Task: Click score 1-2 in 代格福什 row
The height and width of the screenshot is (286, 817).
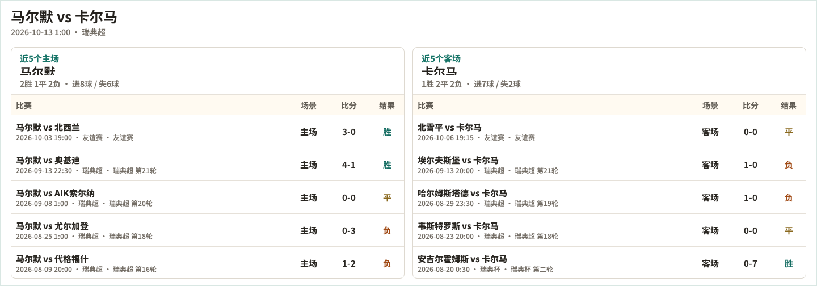Action: coord(349,263)
